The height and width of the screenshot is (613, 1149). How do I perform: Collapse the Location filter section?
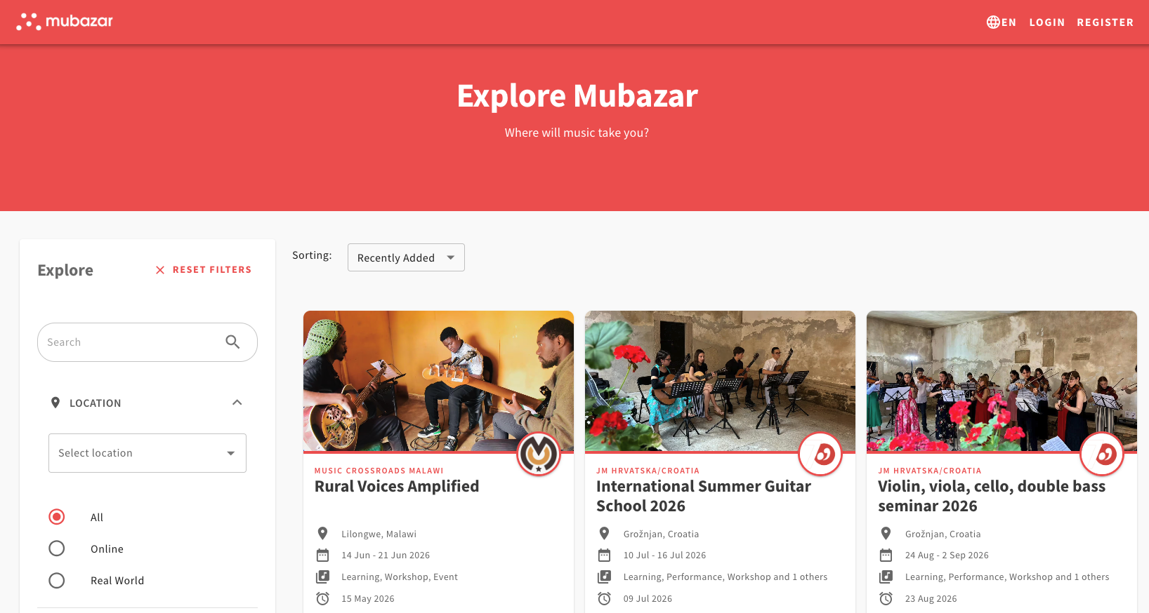click(237, 403)
